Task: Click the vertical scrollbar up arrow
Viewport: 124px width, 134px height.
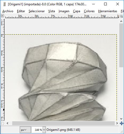Action: [x=121, y=21]
